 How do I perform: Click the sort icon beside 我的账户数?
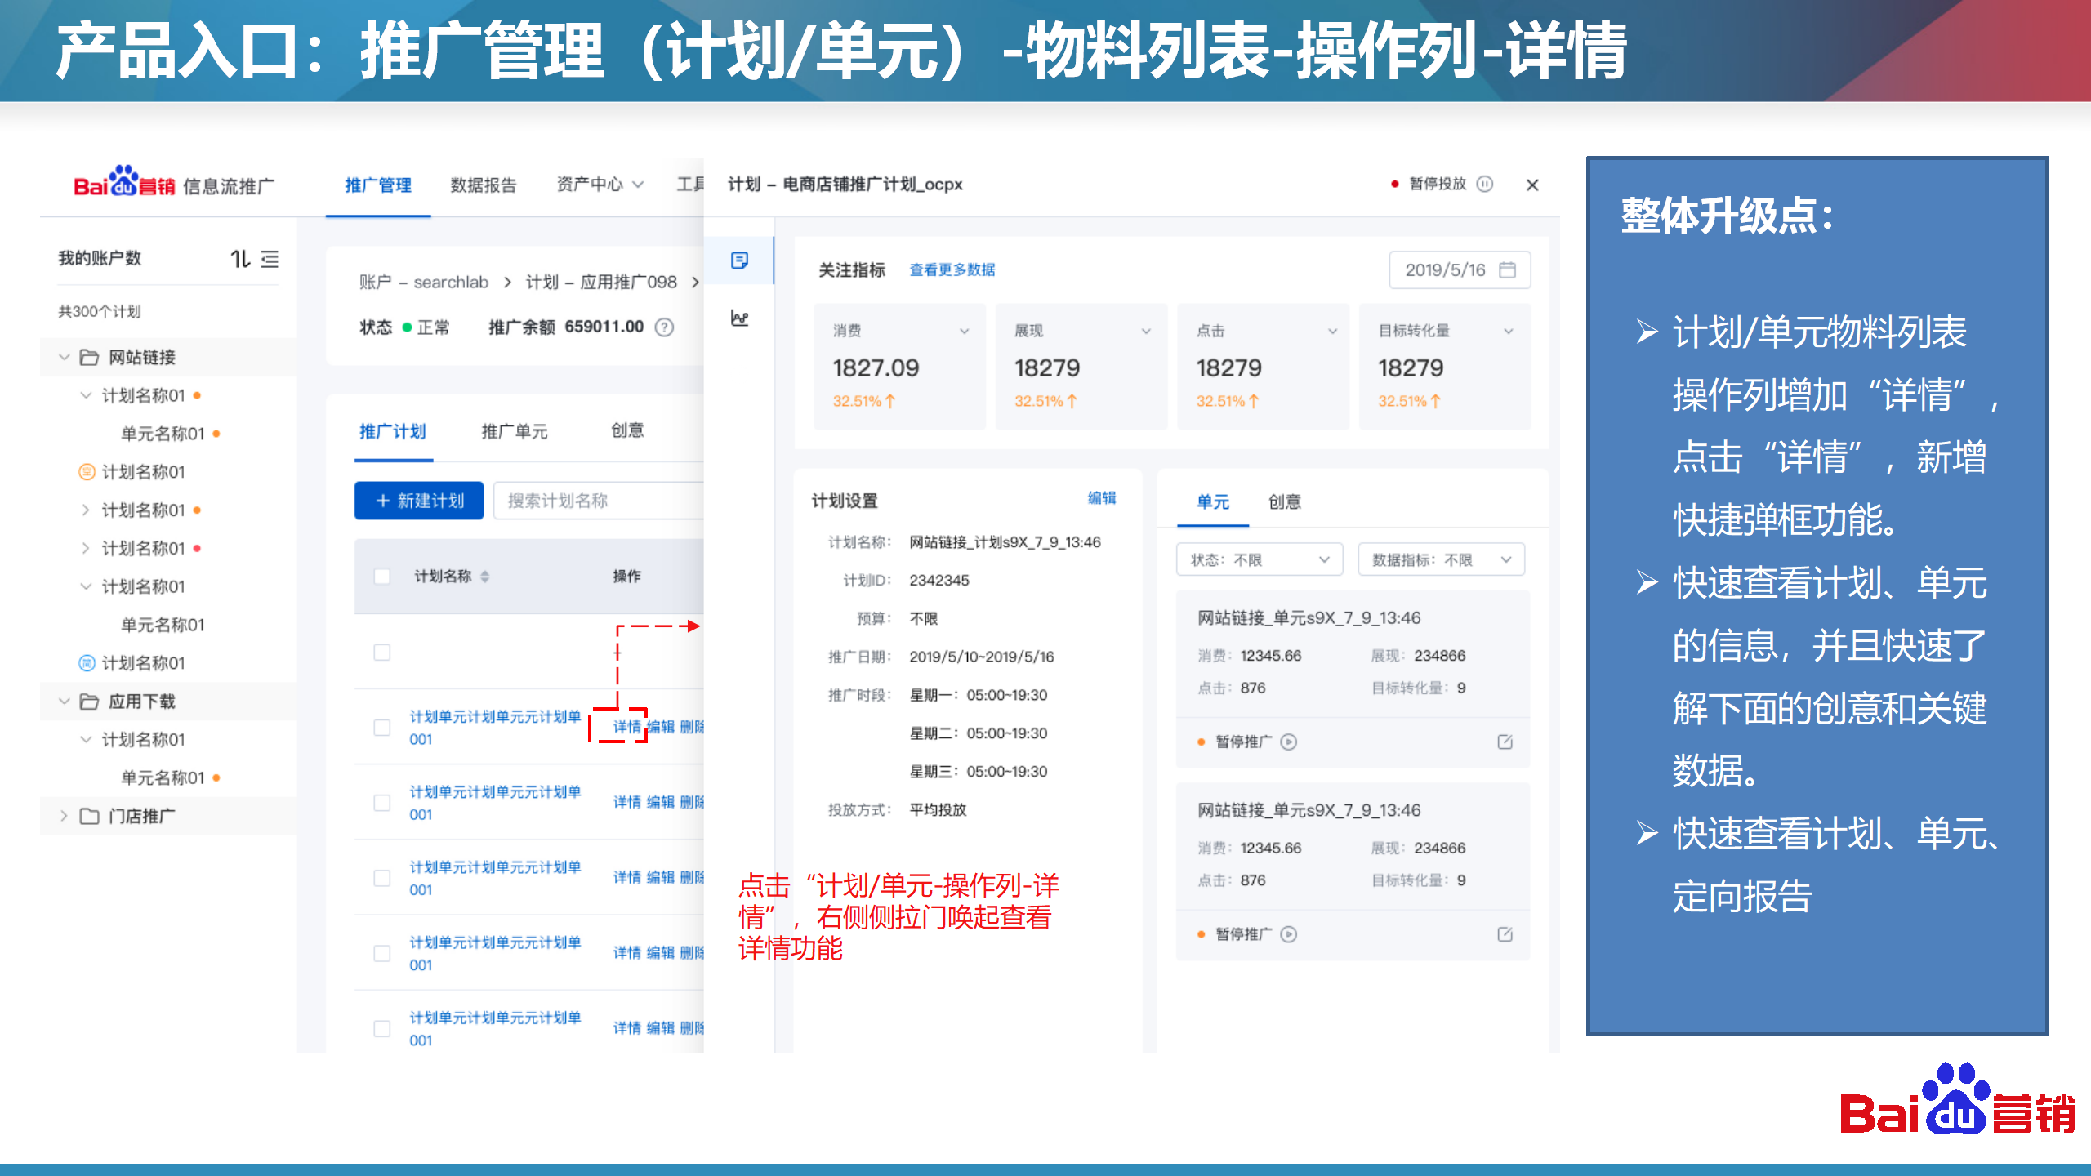[x=239, y=259]
